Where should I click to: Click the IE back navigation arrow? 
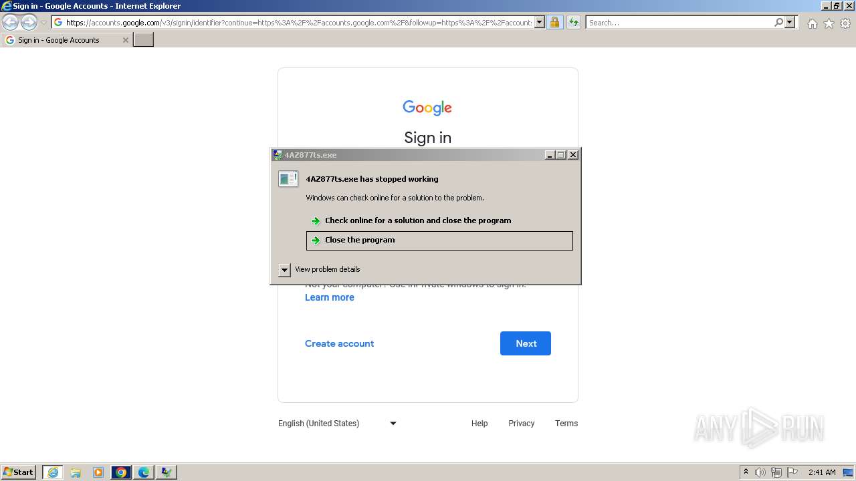click(10, 22)
